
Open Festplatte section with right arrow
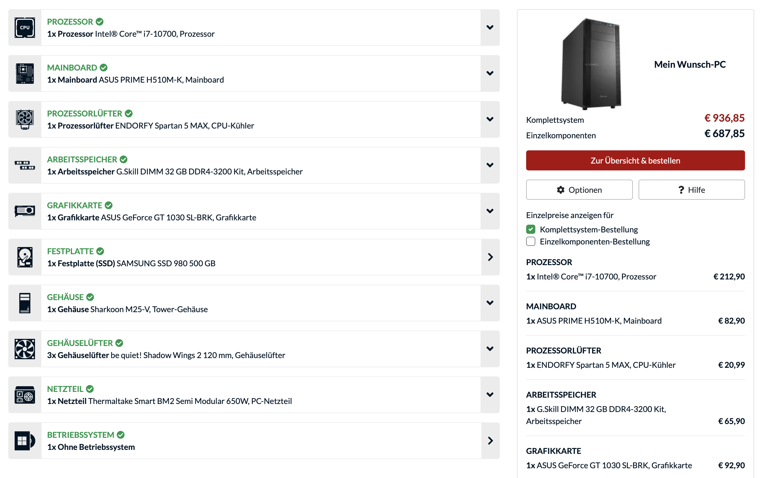(490, 257)
